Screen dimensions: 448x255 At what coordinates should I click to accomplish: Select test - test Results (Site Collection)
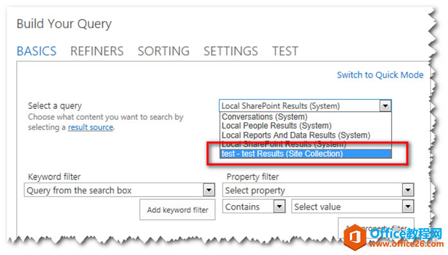[305, 154]
